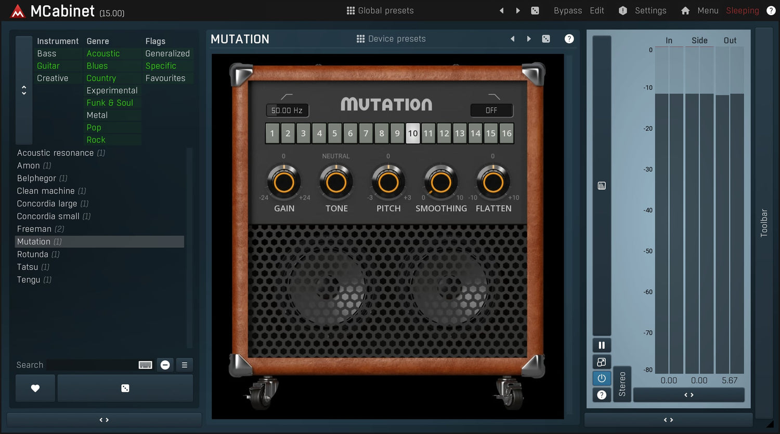Enable the Rock genre filter
The height and width of the screenshot is (434, 780).
[96, 140]
